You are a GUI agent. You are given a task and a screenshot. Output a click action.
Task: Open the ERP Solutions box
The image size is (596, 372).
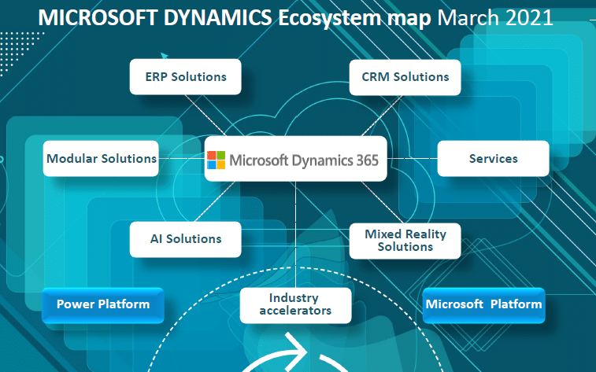coord(186,76)
